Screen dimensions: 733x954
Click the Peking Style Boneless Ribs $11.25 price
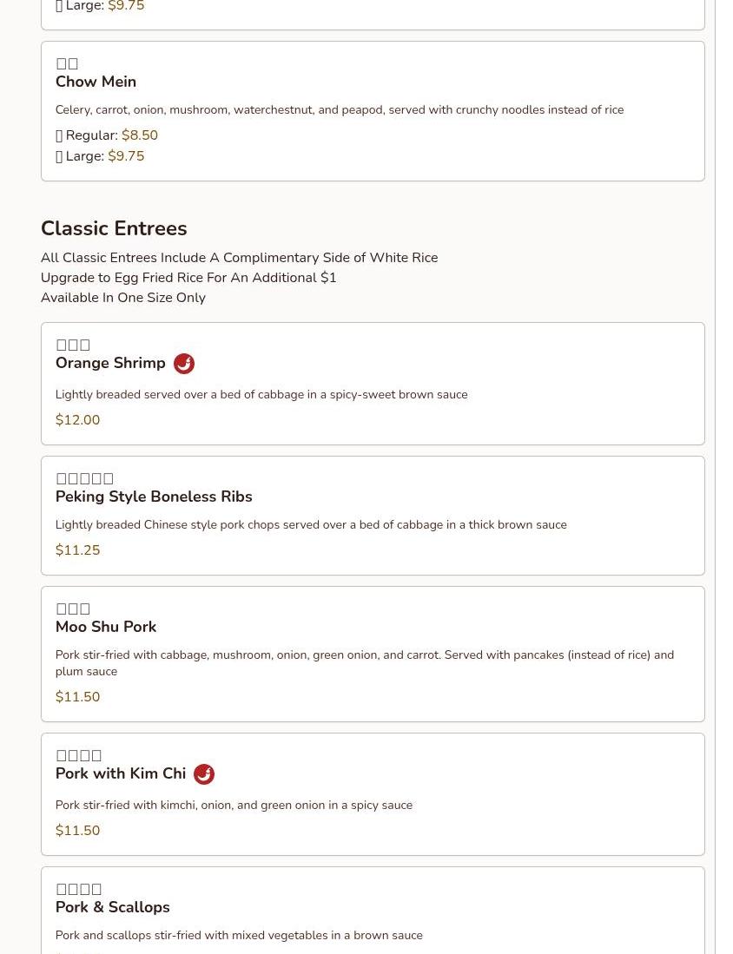(77, 550)
